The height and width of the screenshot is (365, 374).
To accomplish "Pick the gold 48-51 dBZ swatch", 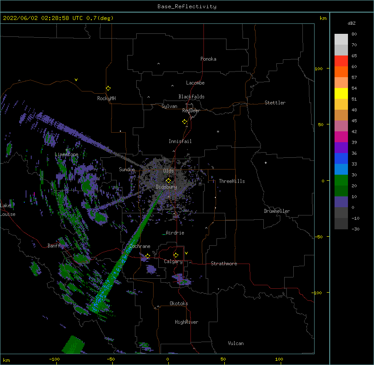I will pyautogui.click(x=341, y=104).
